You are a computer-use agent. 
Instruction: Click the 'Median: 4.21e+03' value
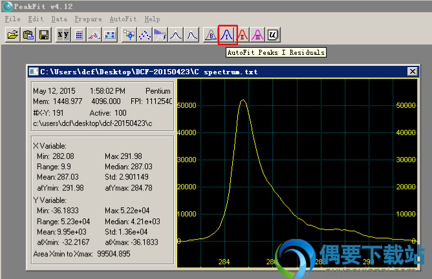tap(132, 222)
